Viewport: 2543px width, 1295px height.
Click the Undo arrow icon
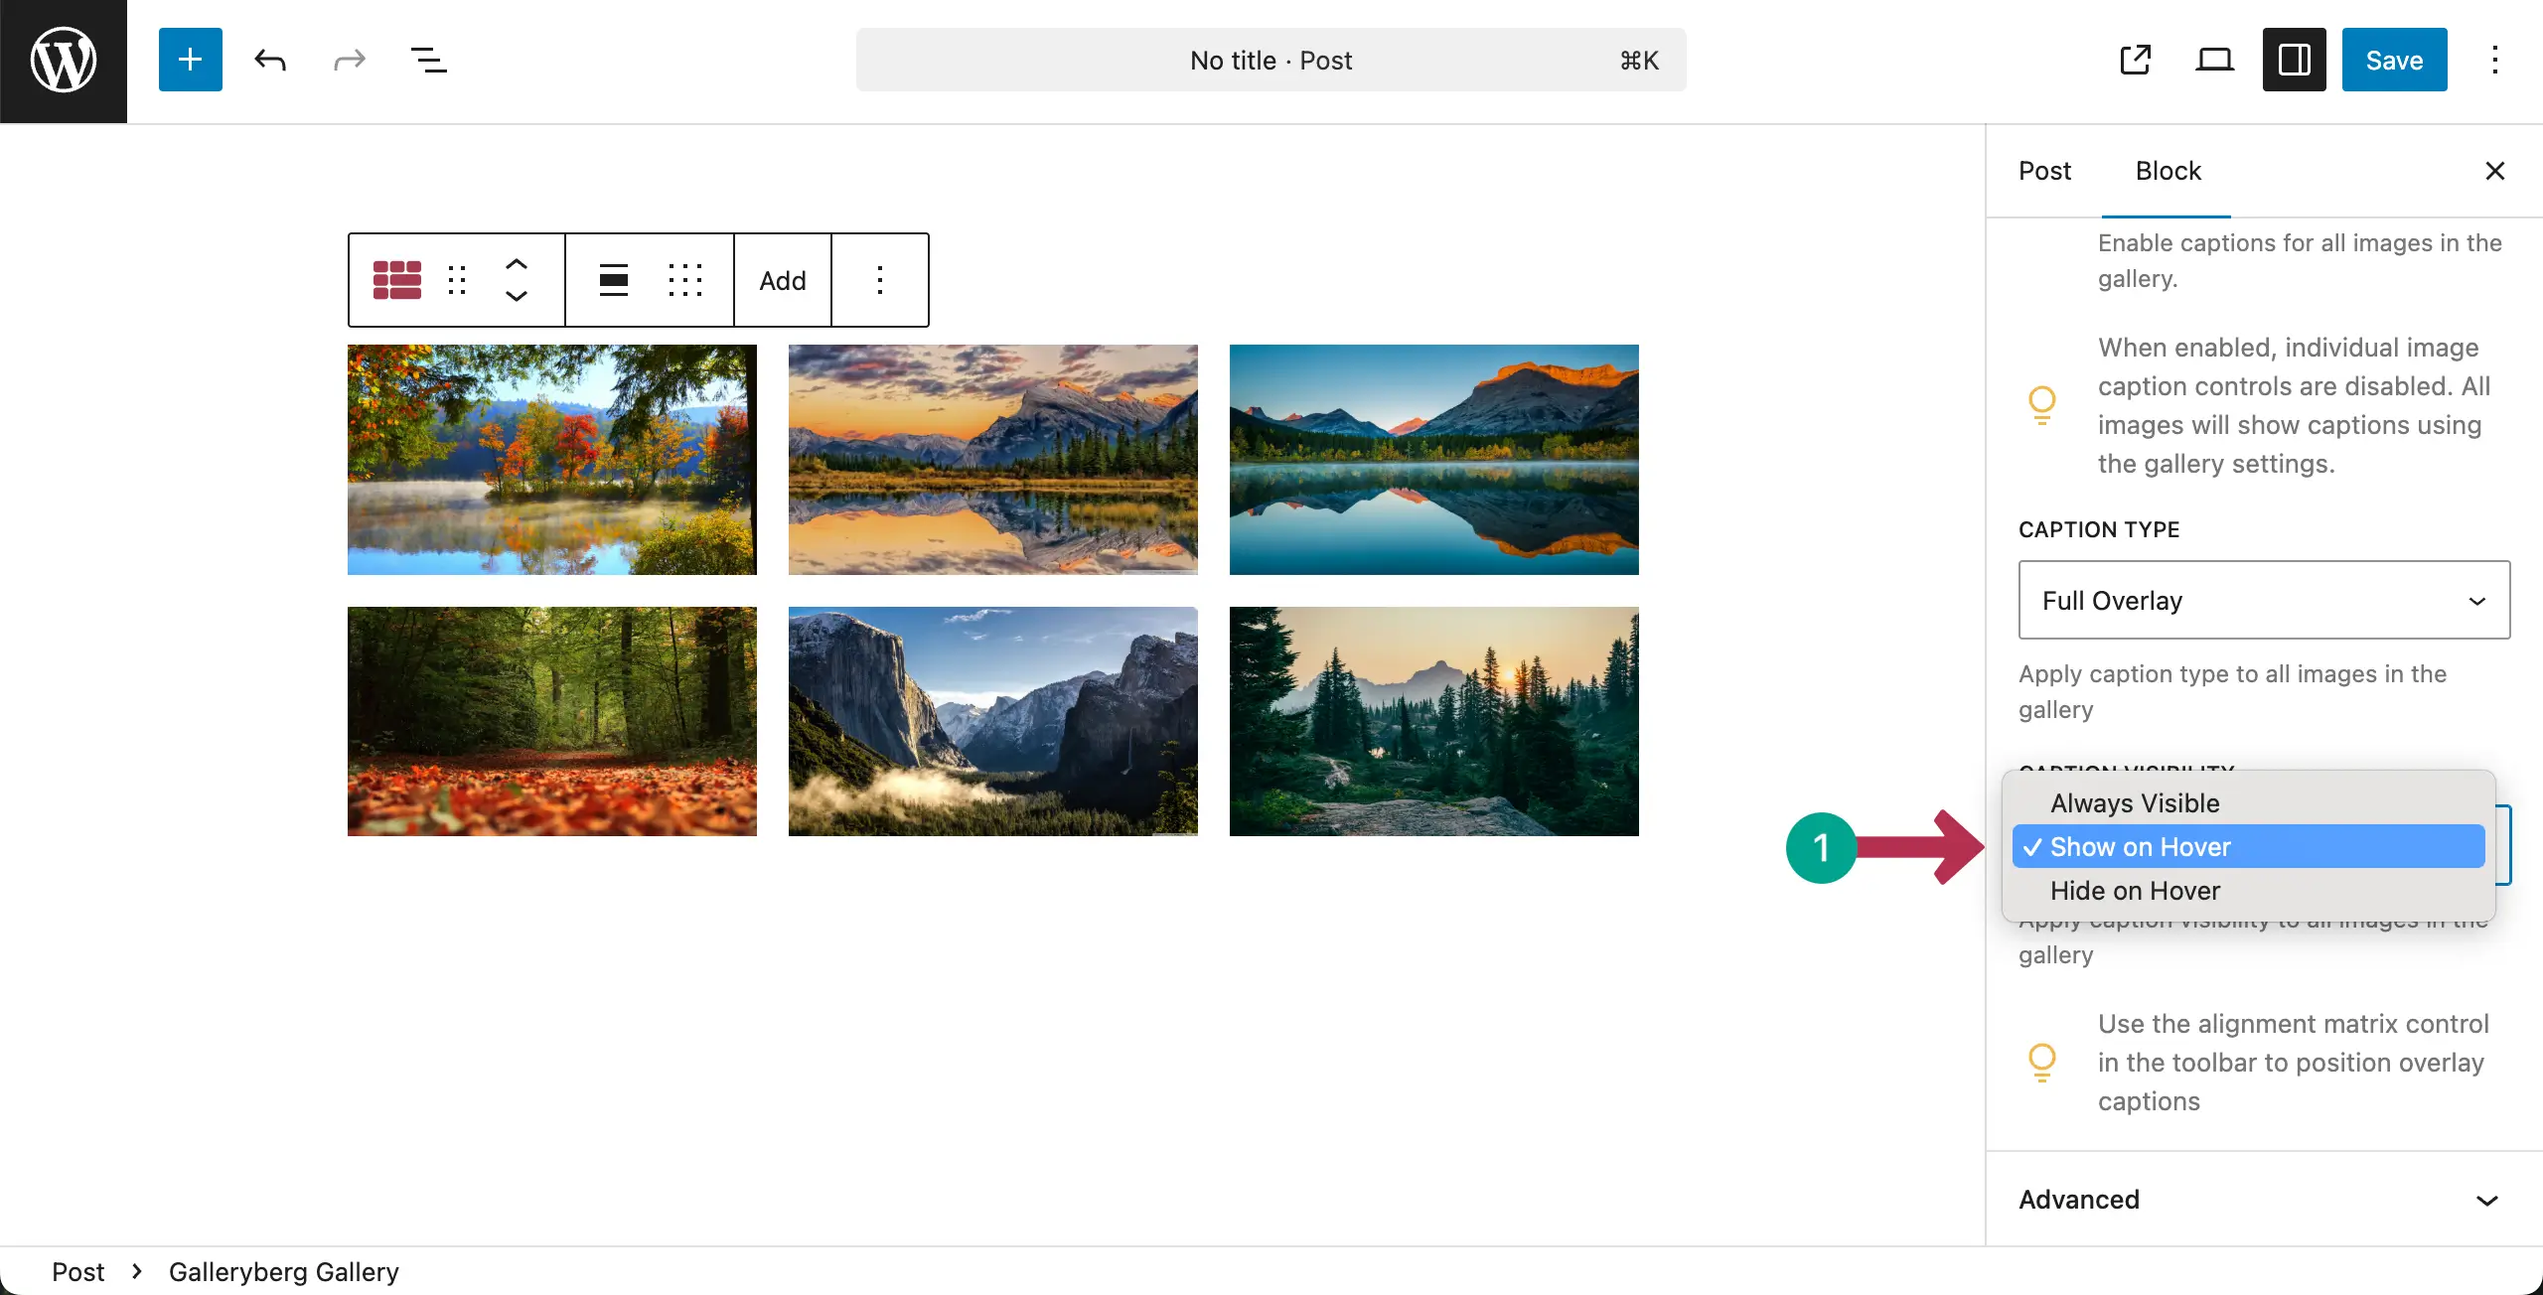click(269, 60)
